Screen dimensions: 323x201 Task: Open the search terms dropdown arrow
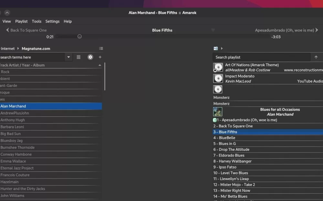pos(68,57)
